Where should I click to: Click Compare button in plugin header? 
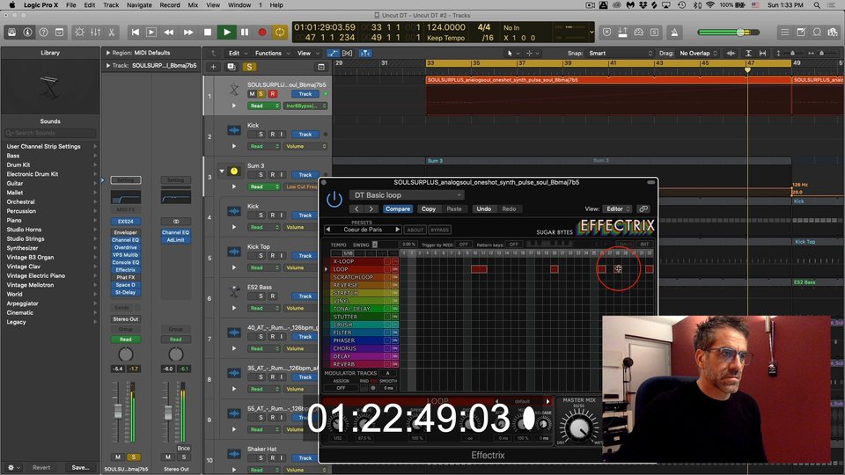click(398, 209)
